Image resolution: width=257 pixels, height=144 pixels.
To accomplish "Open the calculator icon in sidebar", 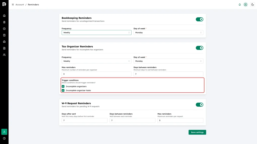I will (4, 35).
